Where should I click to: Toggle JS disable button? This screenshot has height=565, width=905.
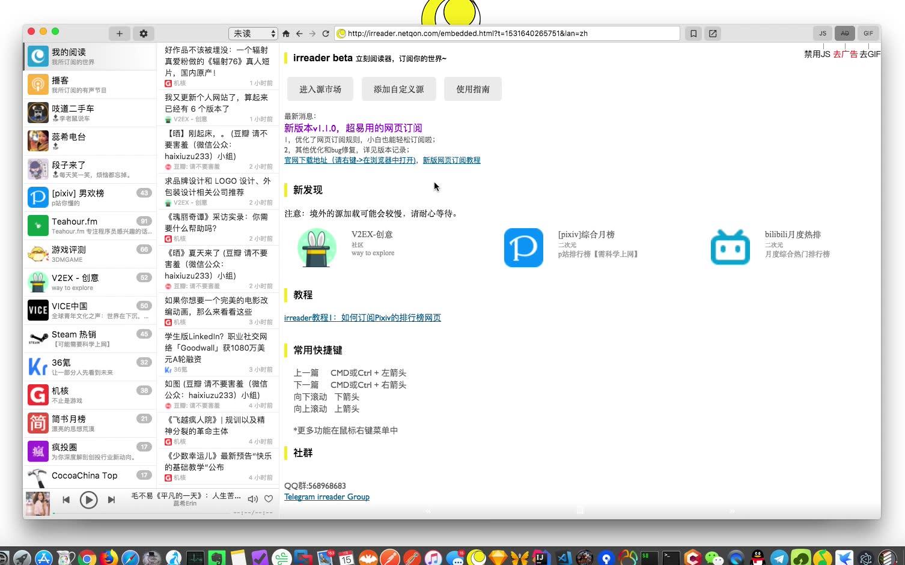pos(823,34)
